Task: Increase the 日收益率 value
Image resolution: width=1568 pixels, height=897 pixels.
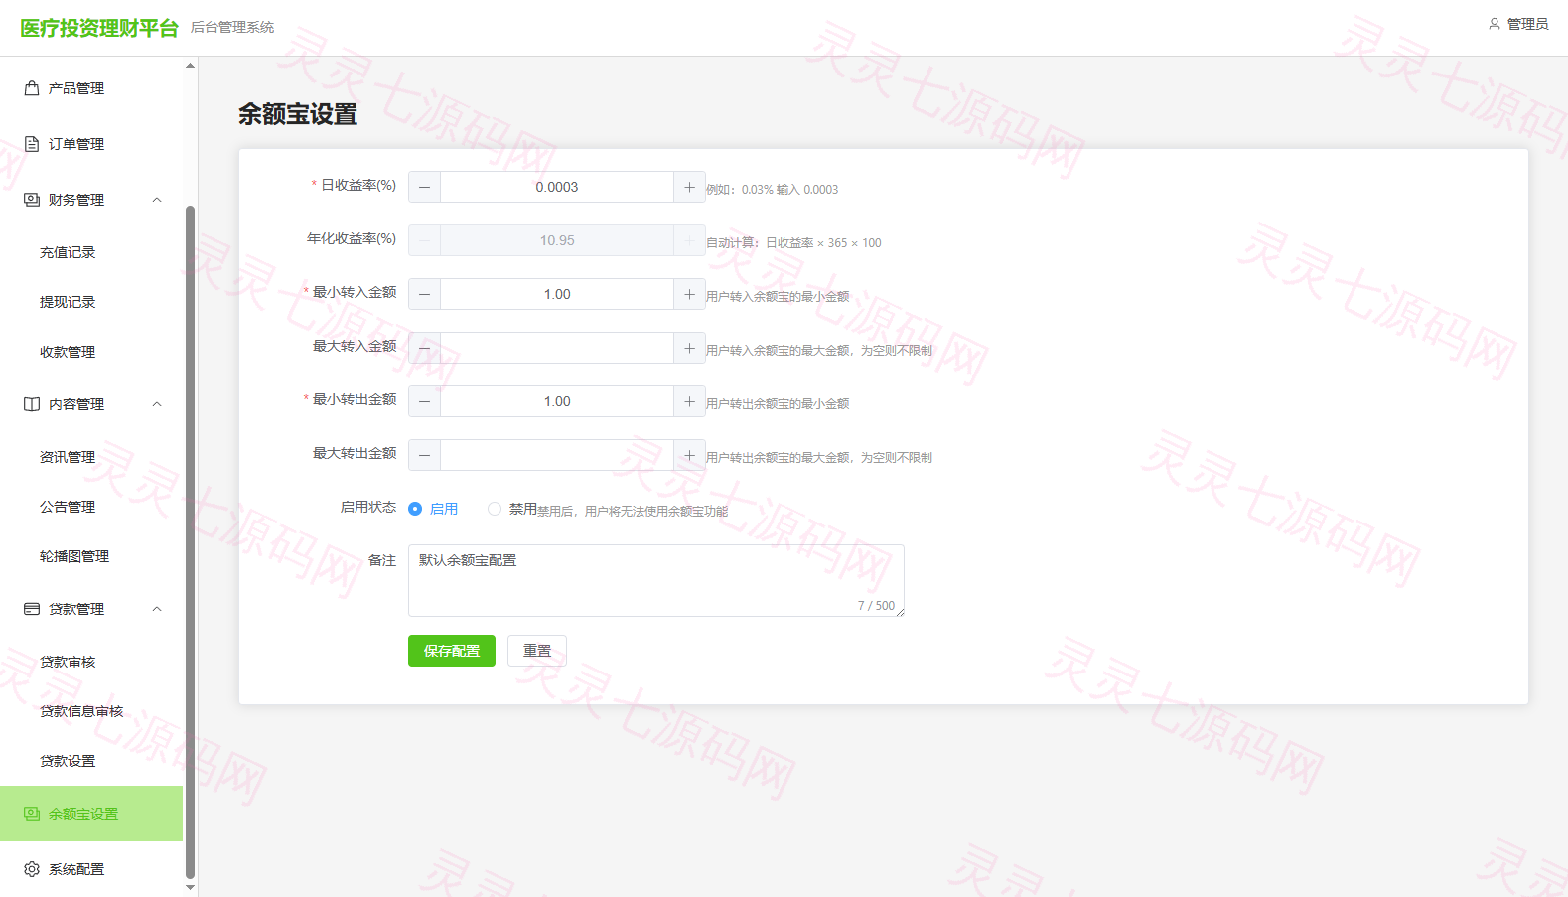Action: tap(689, 187)
